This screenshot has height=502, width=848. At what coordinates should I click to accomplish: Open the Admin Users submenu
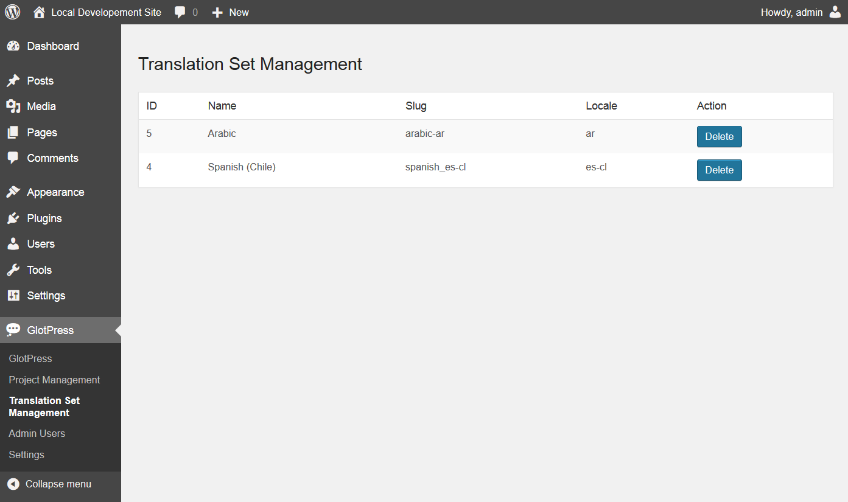pyautogui.click(x=37, y=434)
